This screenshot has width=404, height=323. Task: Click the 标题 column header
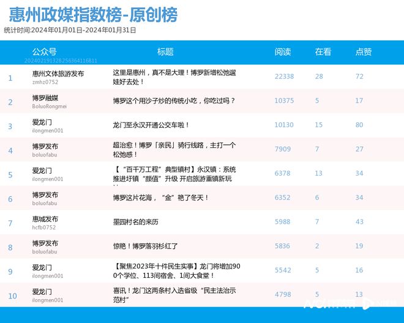pyautogui.click(x=165, y=52)
